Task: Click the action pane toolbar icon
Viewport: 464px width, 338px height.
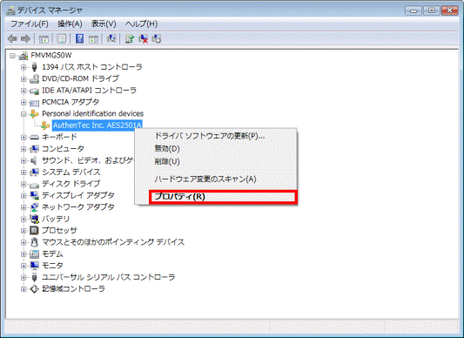Action: tap(93, 39)
